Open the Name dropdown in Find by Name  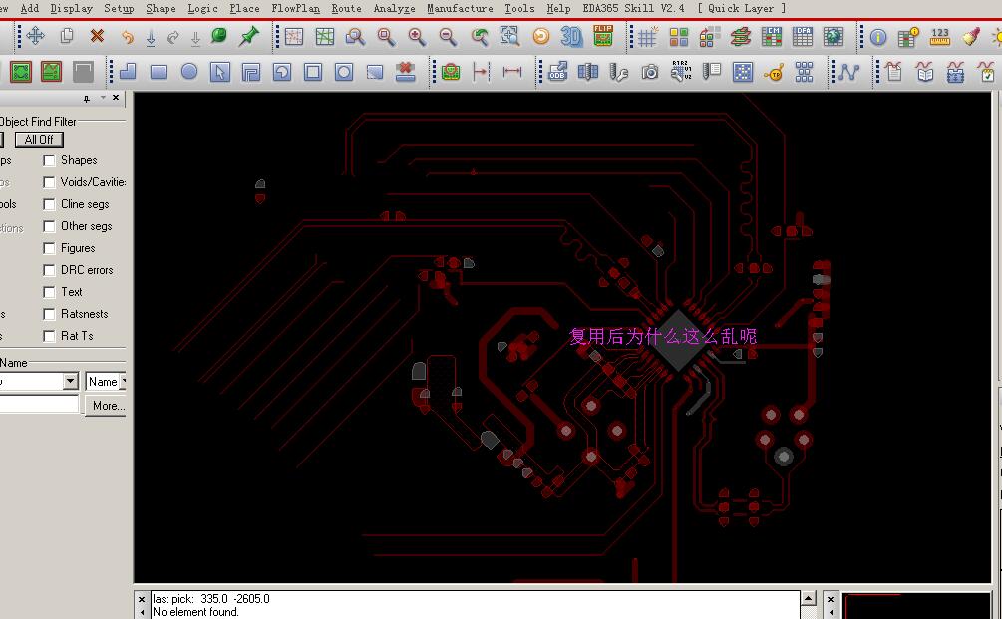coord(106,382)
